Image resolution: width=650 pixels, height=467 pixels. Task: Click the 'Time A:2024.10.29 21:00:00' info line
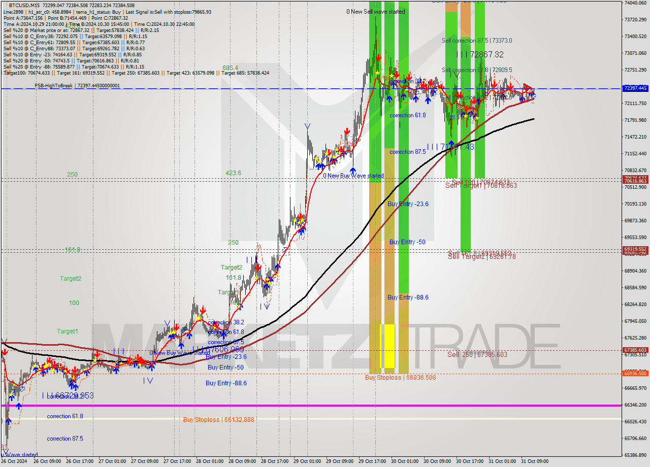[99, 24]
